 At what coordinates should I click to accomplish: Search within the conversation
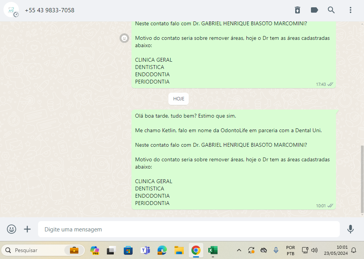pyautogui.click(x=331, y=10)
